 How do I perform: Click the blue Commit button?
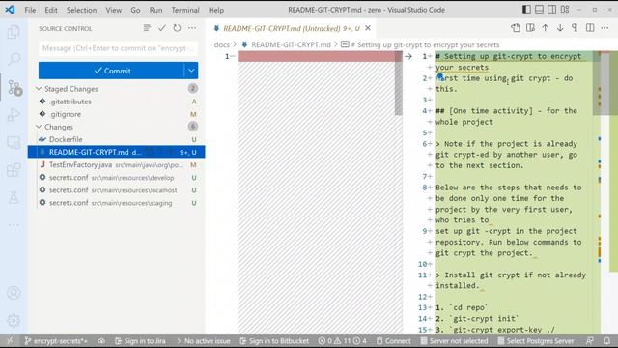coord(112,71)
